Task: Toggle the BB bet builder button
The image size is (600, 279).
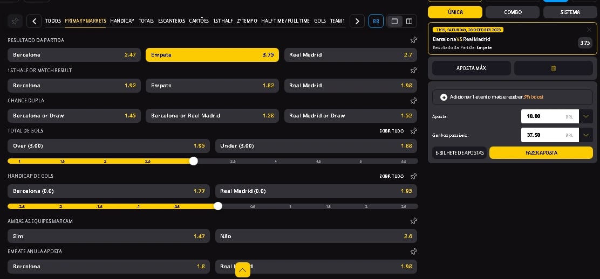Action: [x=376, y=21]
